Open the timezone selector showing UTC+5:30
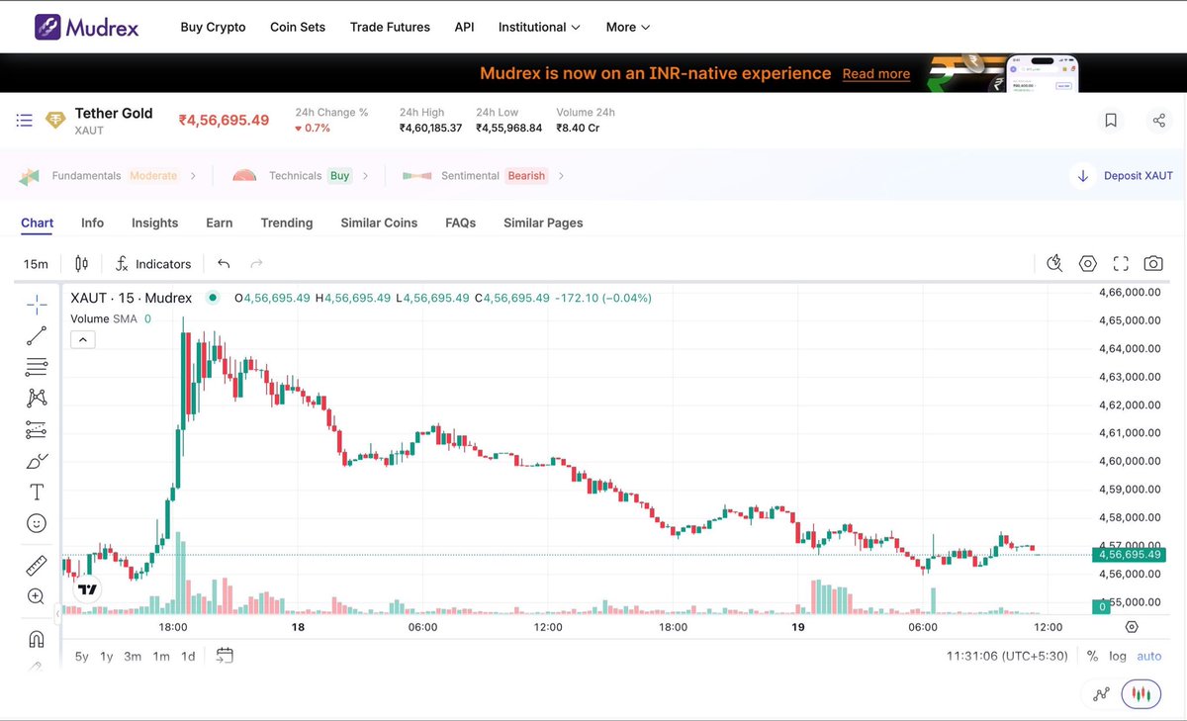The width and height of the screenshot is (1187, 721). point(1007,656)
